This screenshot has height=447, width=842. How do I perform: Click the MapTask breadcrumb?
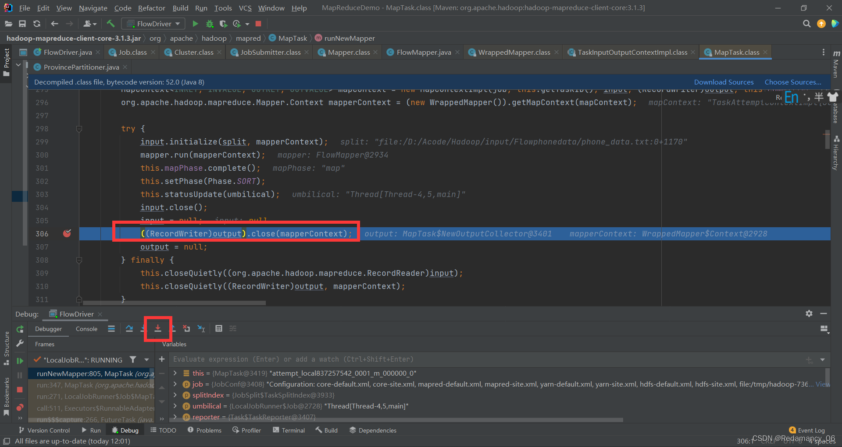coord(288,38)
